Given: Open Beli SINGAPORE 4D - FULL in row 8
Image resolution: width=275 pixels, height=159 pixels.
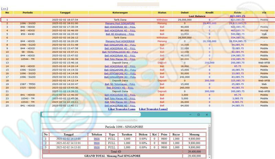Looking at the screenshot, I should pos(120,45).
